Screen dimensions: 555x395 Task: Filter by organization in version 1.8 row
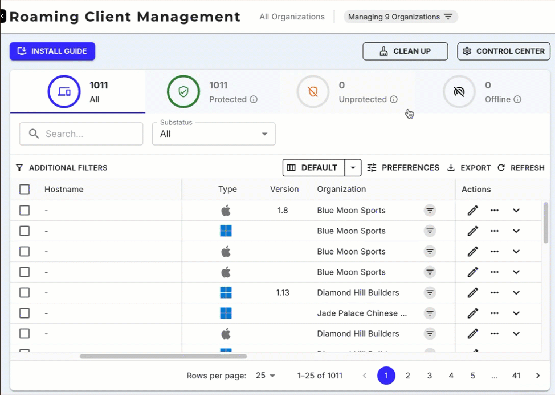430,211
